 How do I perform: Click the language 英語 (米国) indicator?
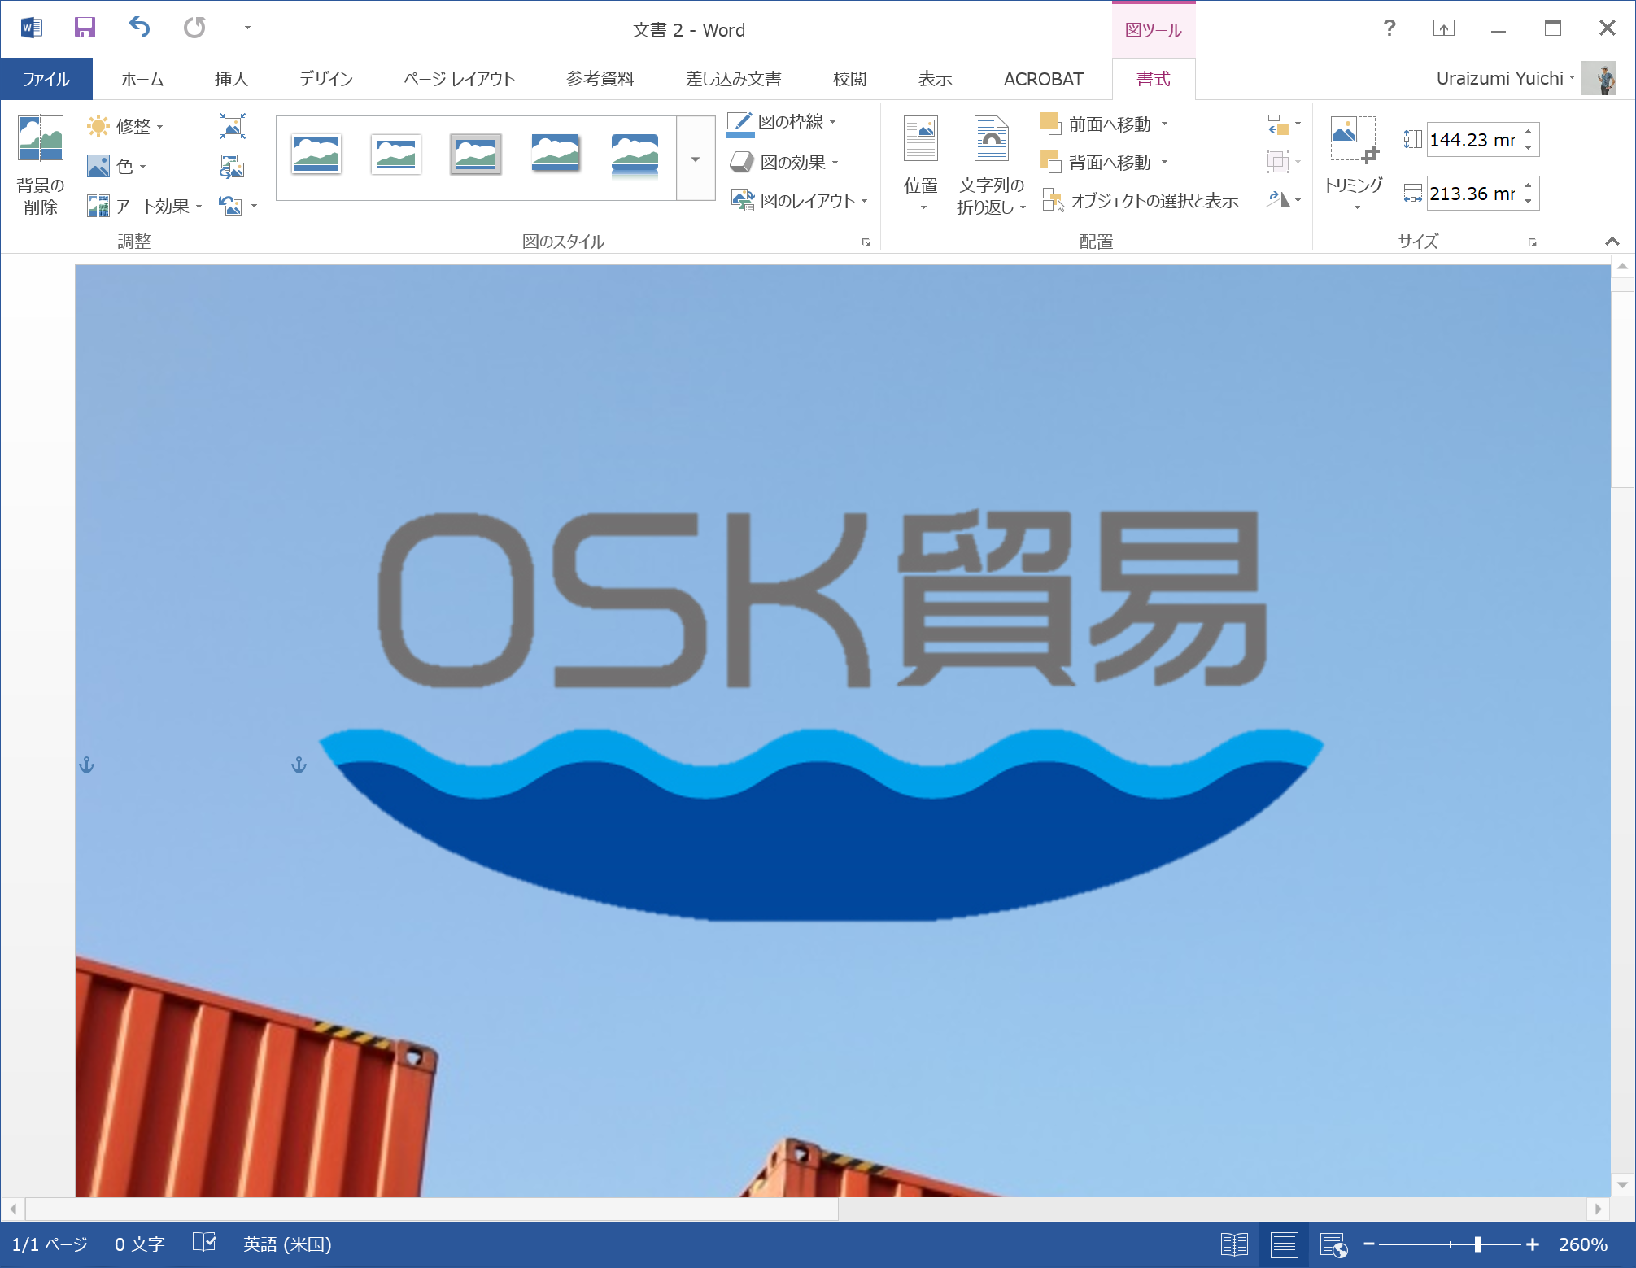[286, 1244]
